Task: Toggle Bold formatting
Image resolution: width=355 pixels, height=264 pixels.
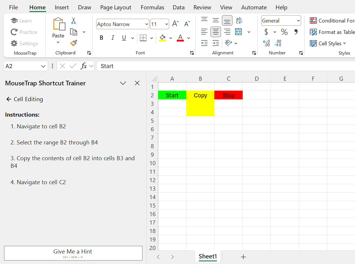Action: click(x=101, y=38)
